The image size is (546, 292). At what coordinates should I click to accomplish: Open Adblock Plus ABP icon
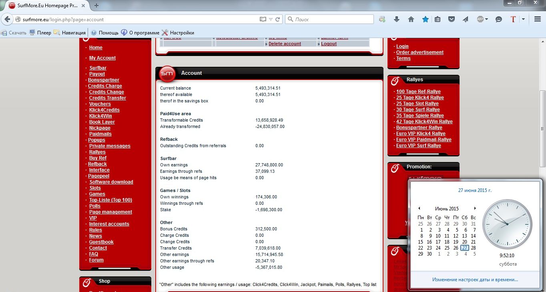pyautogui.click(x=480, y=19)
